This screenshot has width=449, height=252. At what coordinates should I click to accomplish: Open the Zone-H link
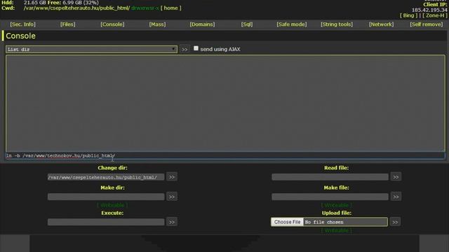pos(435,15)
